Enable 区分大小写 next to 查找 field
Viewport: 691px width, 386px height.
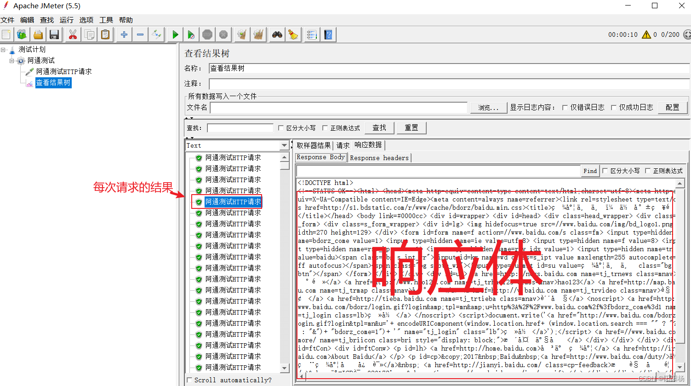[281, 128]
